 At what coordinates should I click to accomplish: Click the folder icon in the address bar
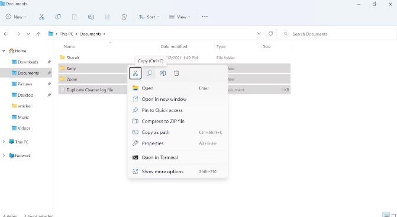tap(51, 34)
